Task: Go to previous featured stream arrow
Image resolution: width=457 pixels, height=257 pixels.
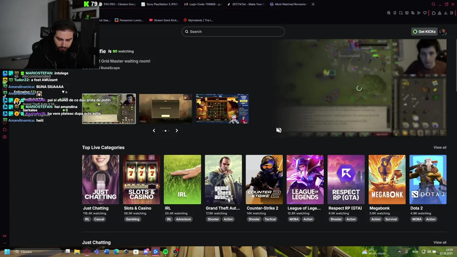Action: pyautogui.click(x=154, y=131)
